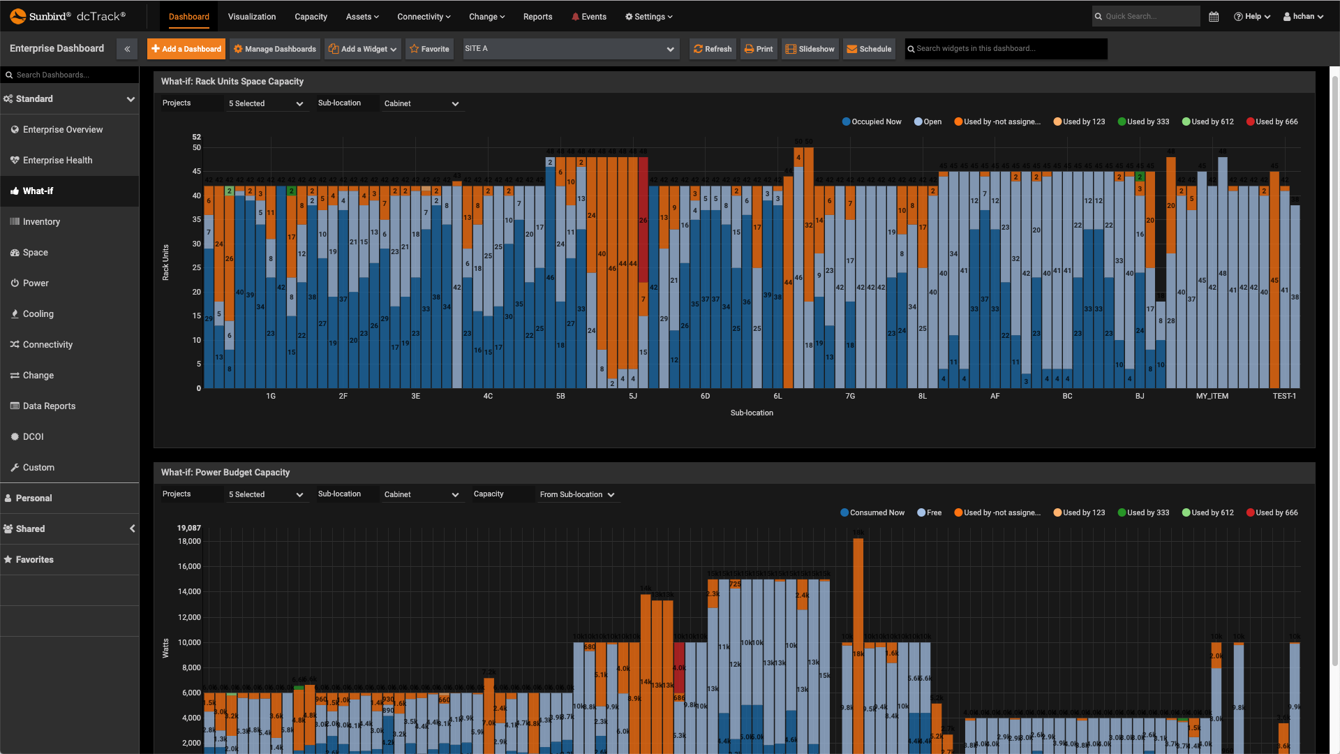Open the Connectivity top menu
Screen dimensions: 1340x754
coord(424,17)
